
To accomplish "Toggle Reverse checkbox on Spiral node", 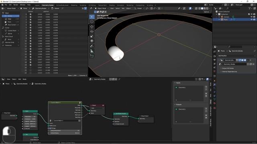I will click(24, 129).
